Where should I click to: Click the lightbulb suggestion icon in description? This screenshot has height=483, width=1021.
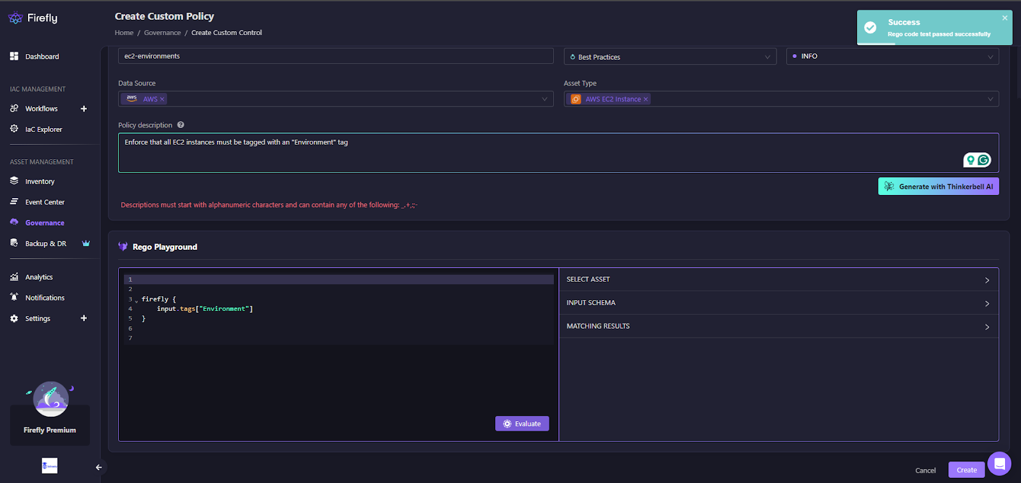971,160
